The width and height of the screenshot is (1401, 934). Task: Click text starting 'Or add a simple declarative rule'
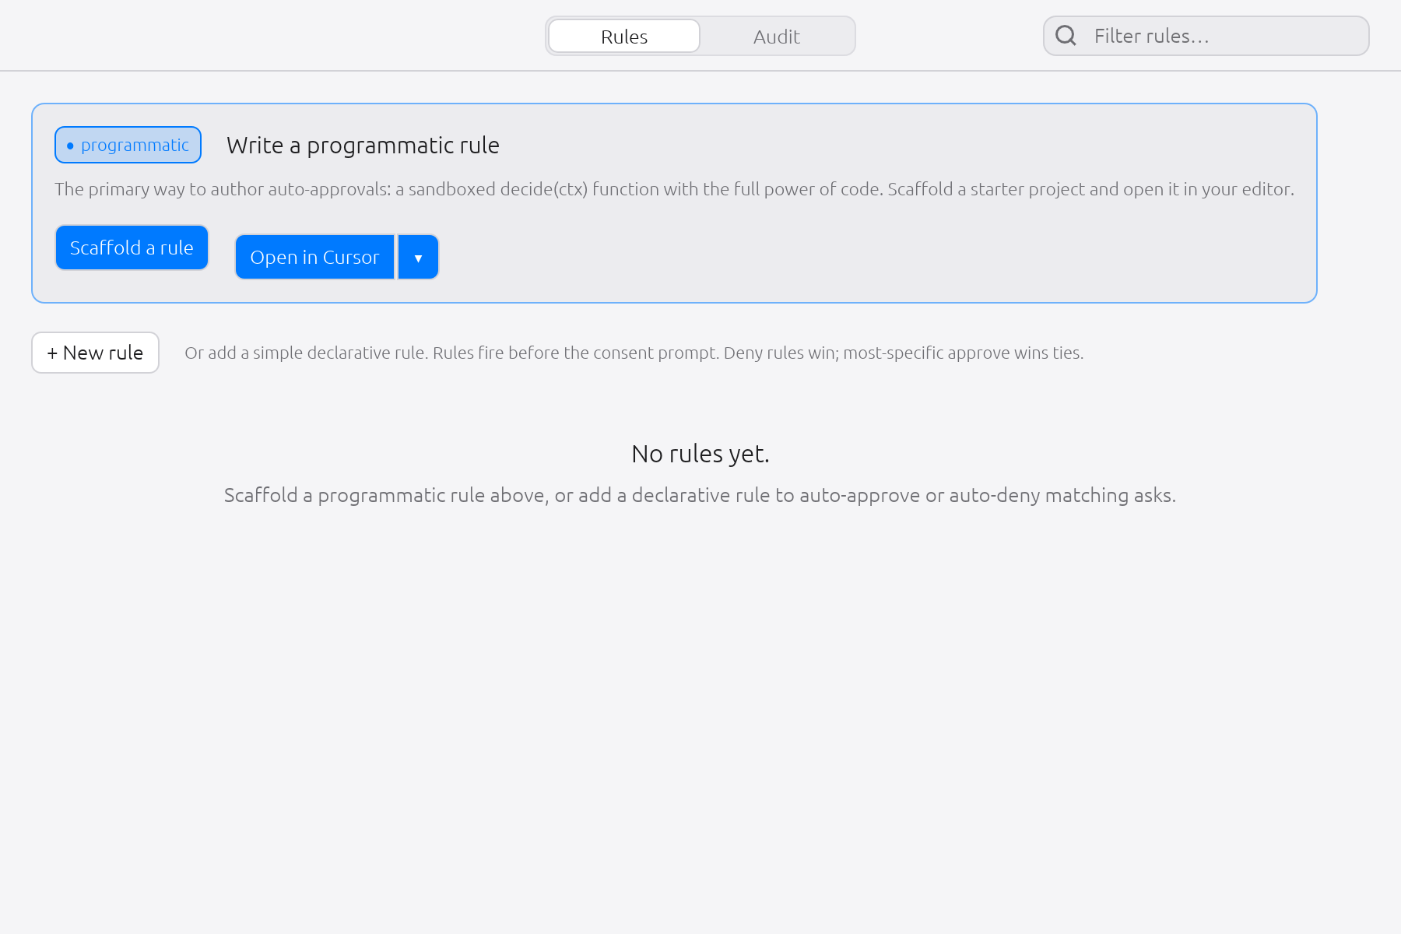click(x=634, y=353)
